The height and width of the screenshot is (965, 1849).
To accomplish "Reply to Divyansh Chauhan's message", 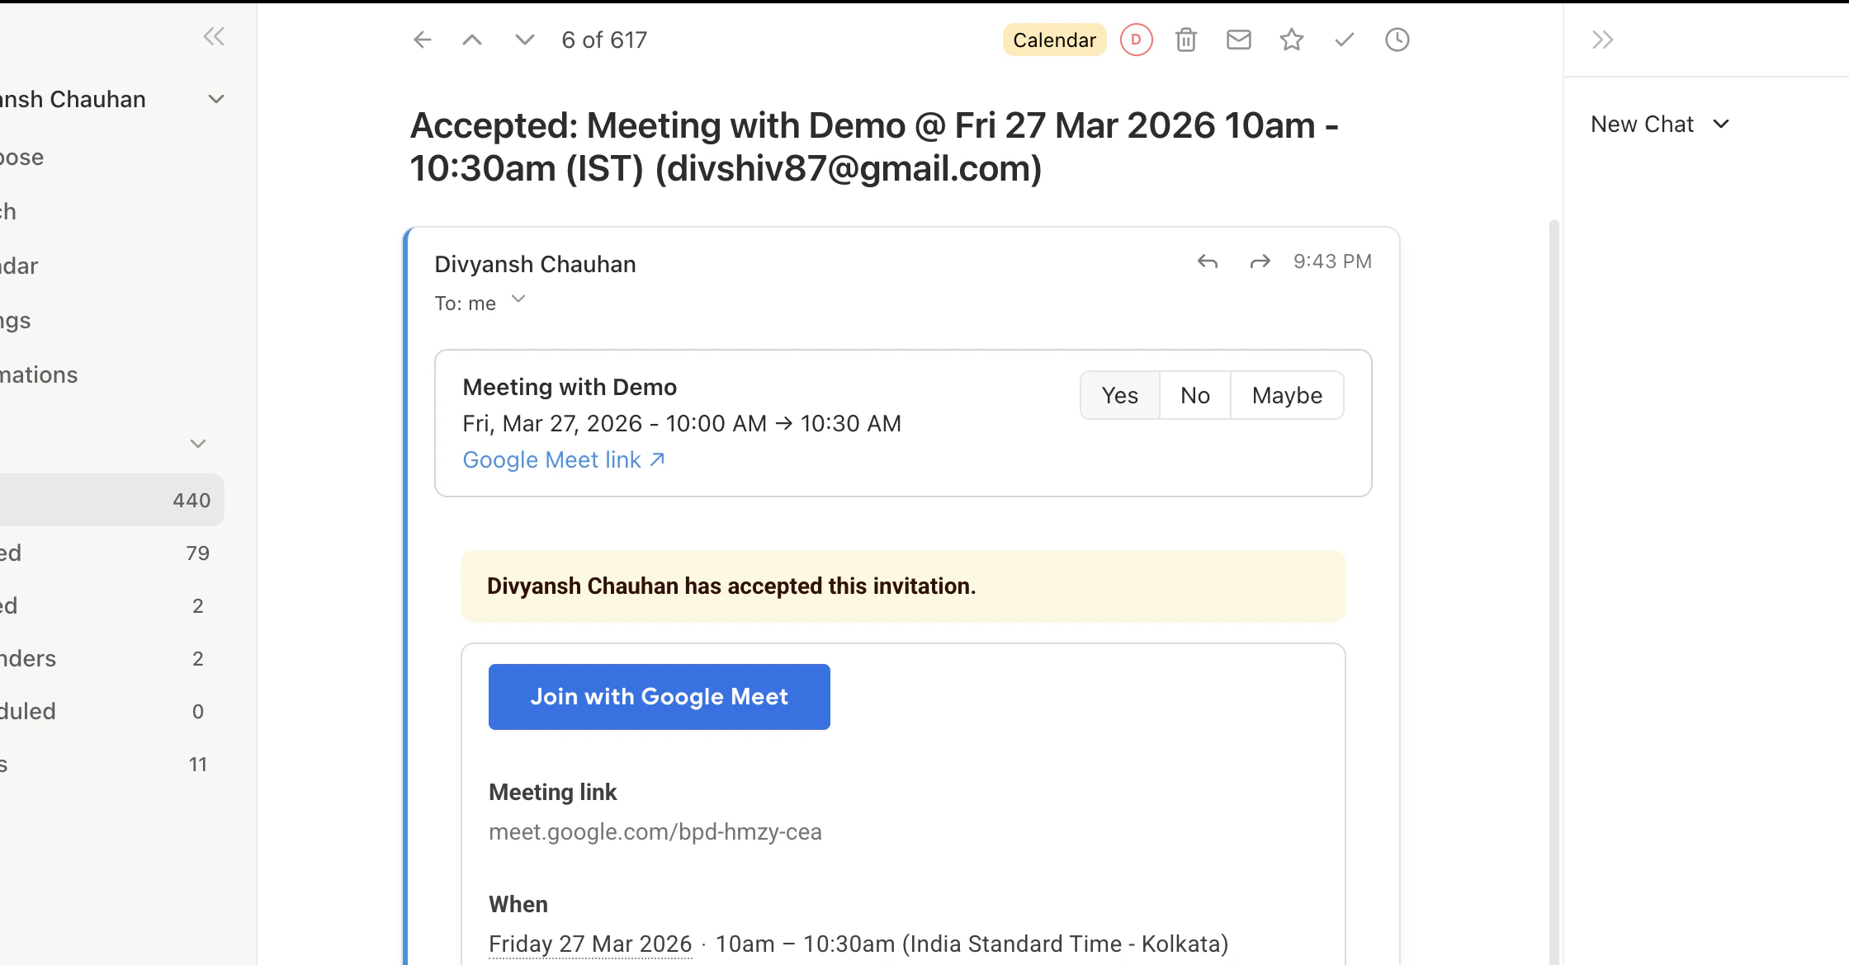I will (1208, 261).
